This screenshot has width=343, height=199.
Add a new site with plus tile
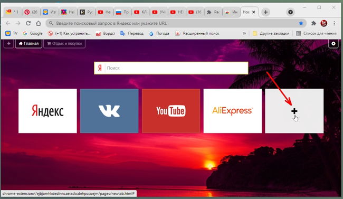[x=294, y=111]
